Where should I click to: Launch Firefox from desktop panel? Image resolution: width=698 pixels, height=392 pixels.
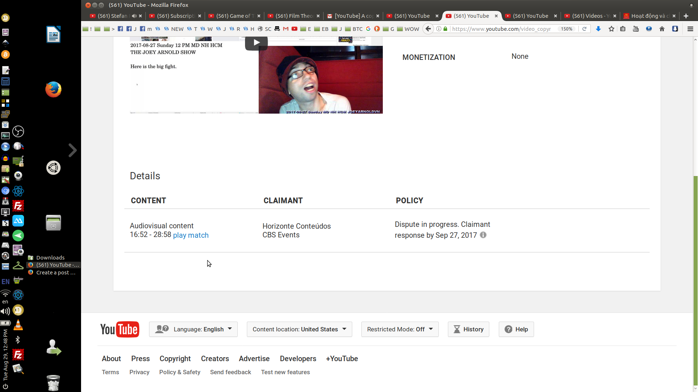(53, 89)
